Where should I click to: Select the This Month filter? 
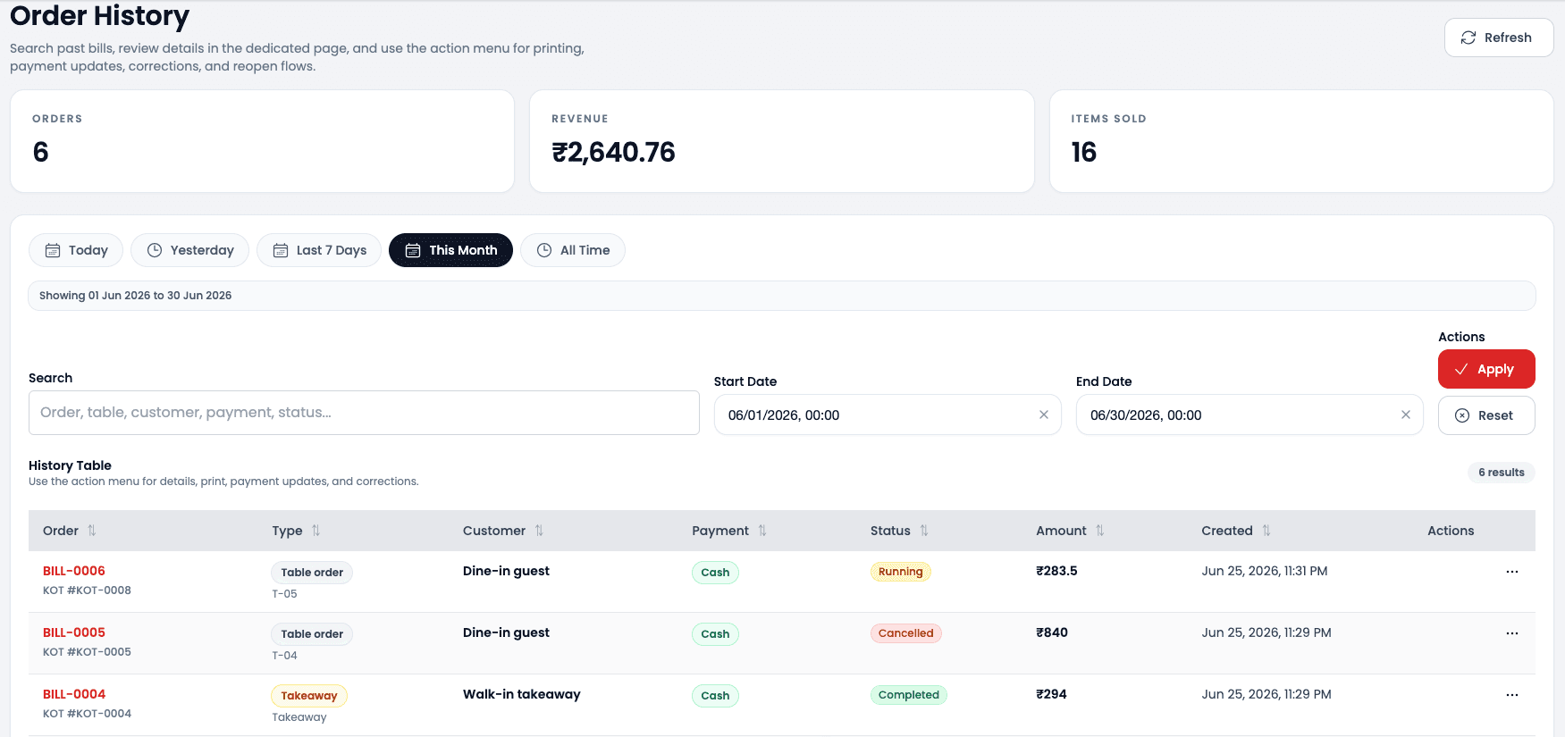pos(450,250)
